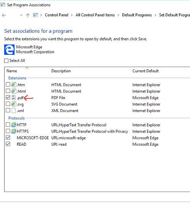This screenshot has height=215, width=190.
Task: Uncheck the MICROSOFT-EDGE protocol checkbox
Action: 8,137
